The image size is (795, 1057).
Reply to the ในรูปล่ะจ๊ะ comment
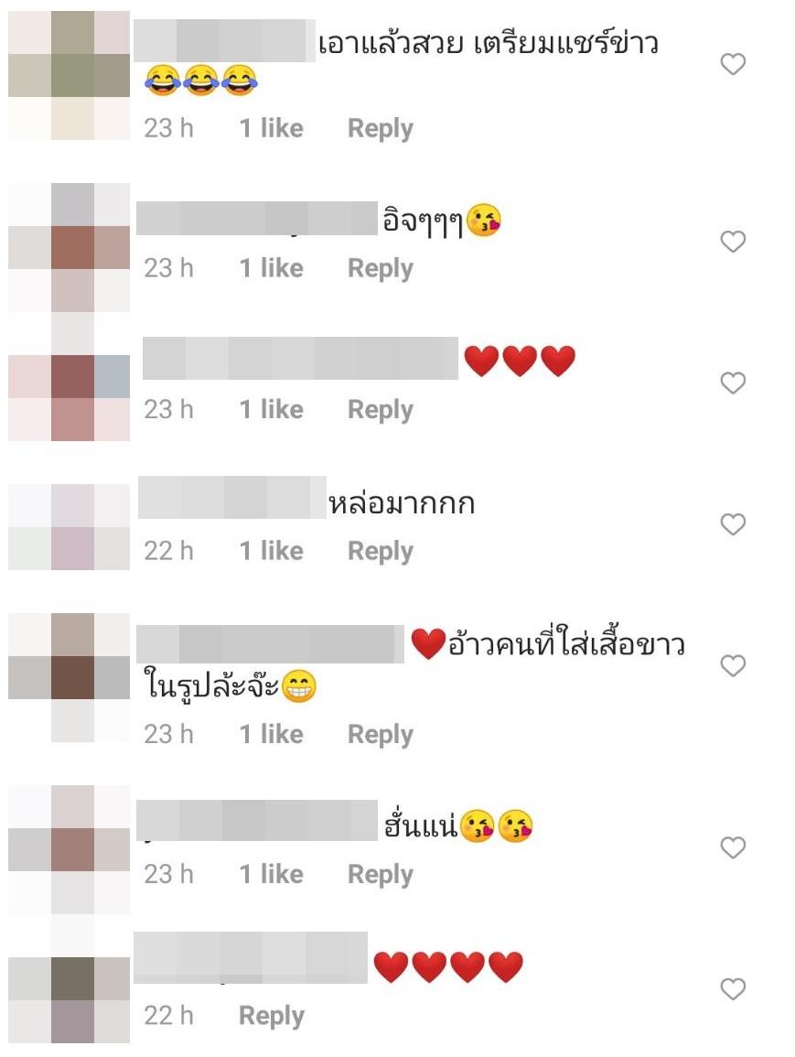380,735
